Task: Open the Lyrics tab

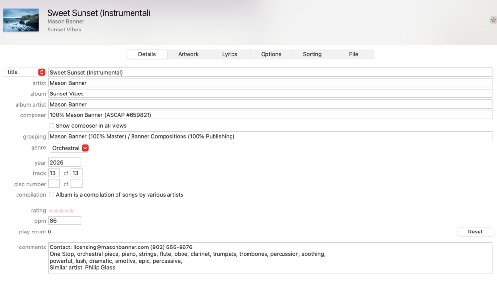Action: pyautogui.click(x=230, y=54)
